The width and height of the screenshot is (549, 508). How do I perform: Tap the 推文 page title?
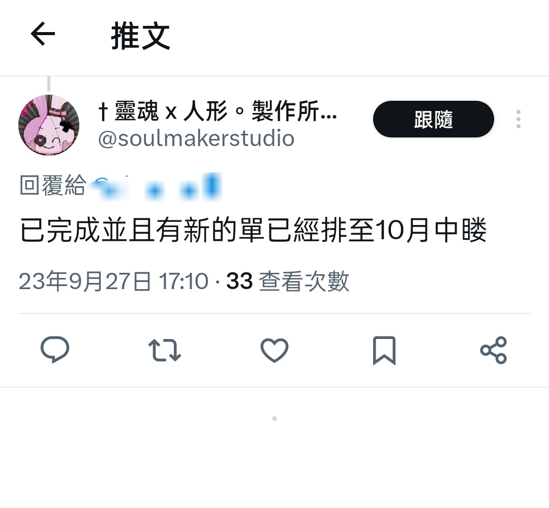pos(140,36)
